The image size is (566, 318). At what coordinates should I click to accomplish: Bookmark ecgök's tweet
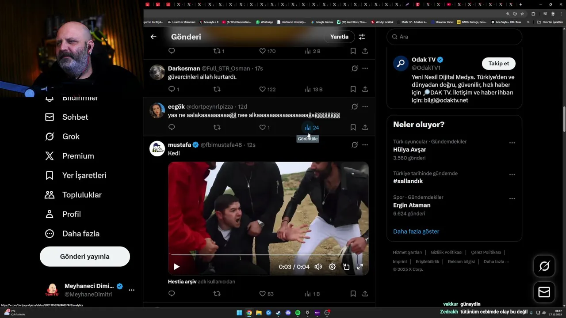[x=353, y=127]
